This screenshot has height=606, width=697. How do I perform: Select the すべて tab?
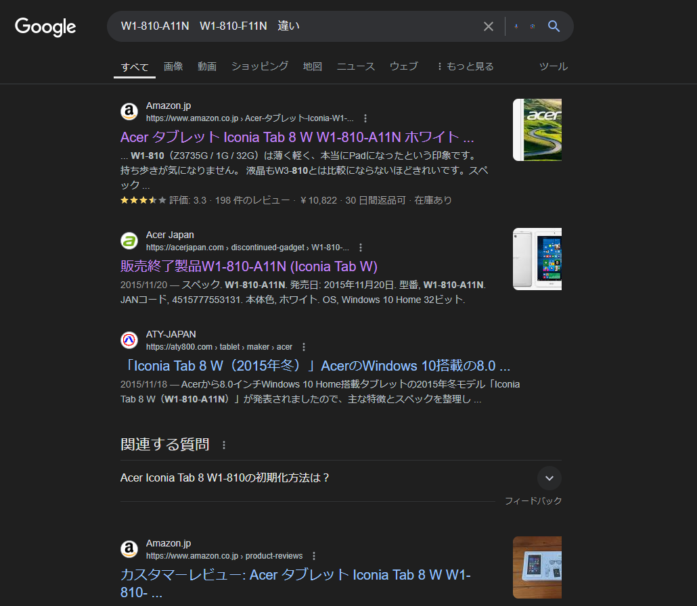pos(135,67)
